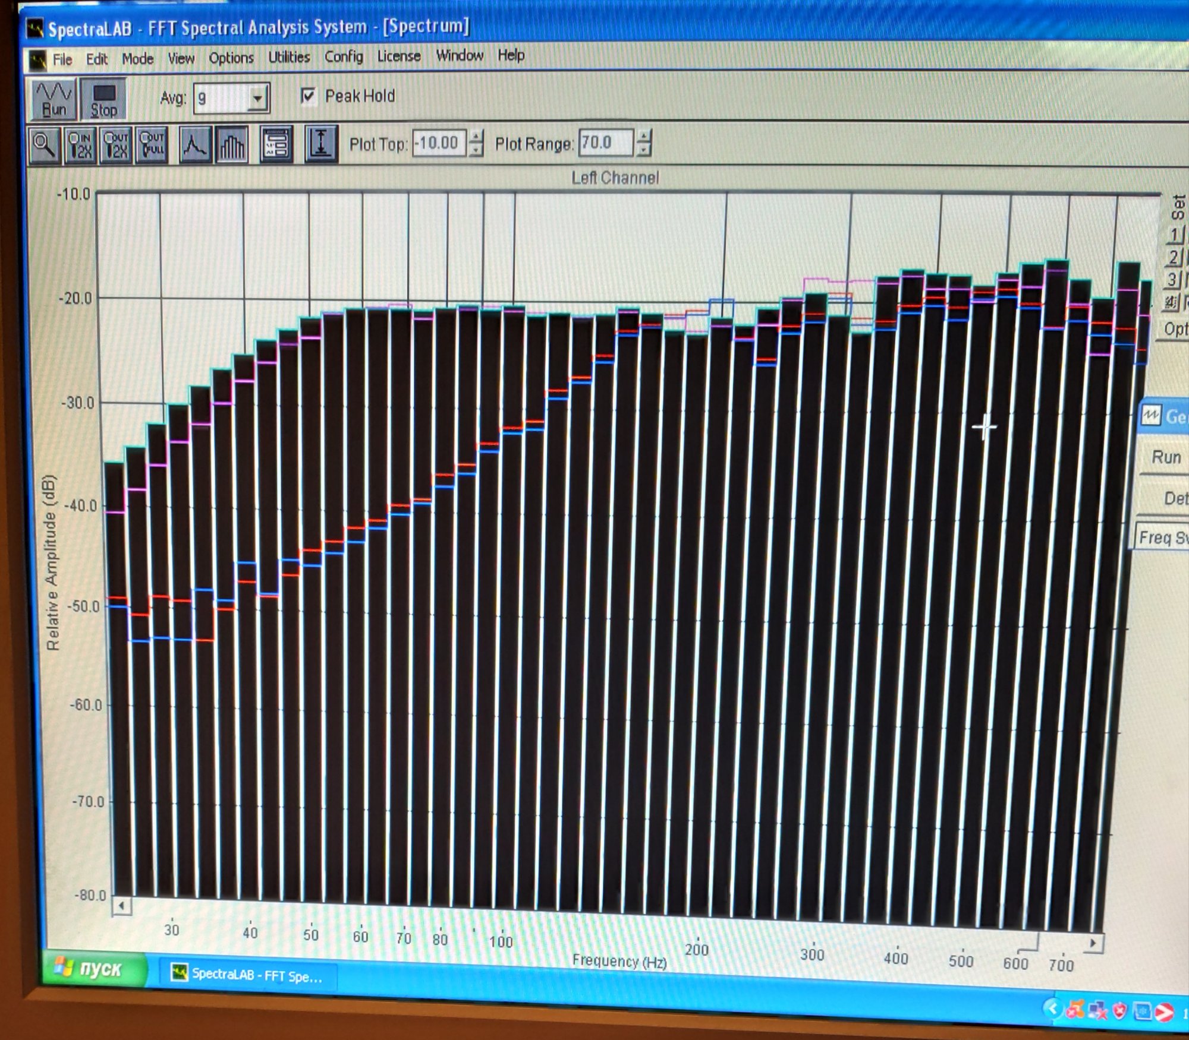Decrease the Plot Top value
The height and width of the screenshot is (1040, 1189).
click(x=476, y=150)
